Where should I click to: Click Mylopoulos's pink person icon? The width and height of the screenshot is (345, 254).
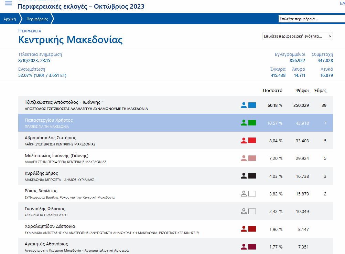244,158
